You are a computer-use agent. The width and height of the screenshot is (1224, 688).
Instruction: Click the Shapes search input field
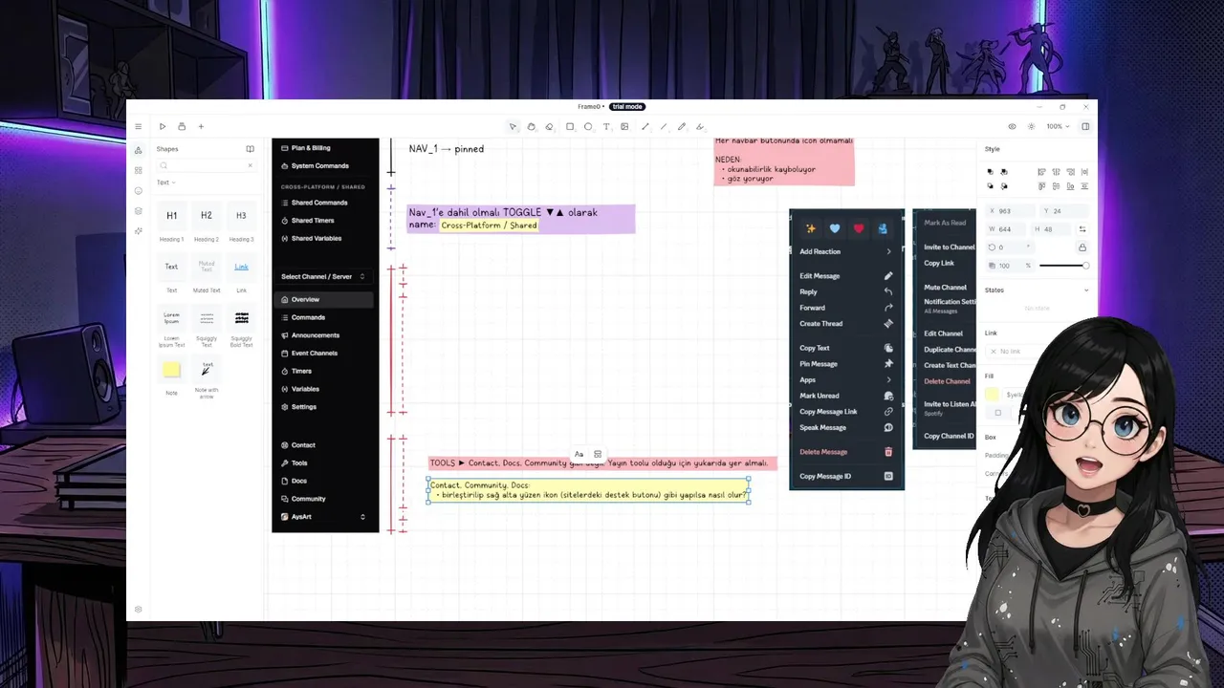[206, 165]
